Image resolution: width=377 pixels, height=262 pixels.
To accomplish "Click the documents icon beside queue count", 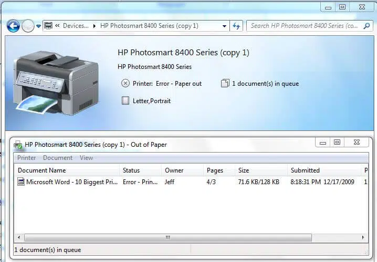I will coord(225,83).
